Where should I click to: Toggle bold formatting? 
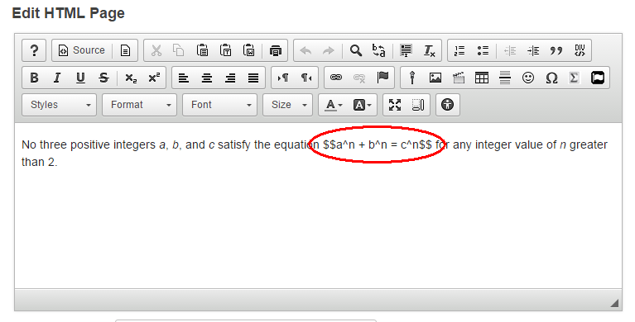[x=35, y=78]
